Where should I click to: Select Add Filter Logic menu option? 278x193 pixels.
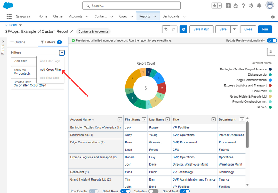50,61
